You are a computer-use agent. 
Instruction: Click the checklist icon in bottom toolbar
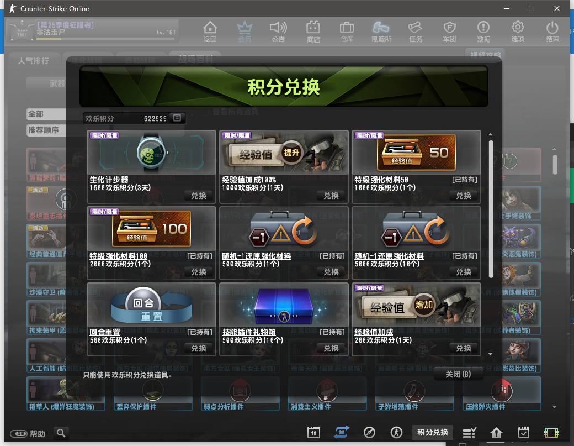click(x=469, y=433)
